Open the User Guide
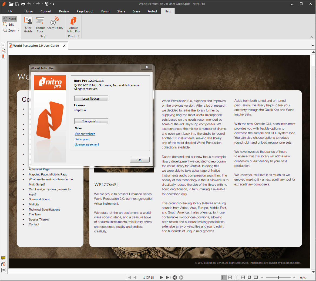316x281 pixels. [x=28, y=25]
